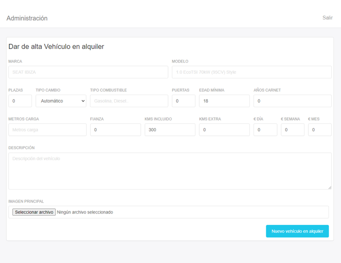This screenshot has width=341, height=263.
Task: Click the Salir link
Action: point(327,18)
